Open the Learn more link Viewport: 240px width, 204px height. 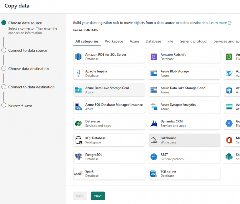coord(218,23)
